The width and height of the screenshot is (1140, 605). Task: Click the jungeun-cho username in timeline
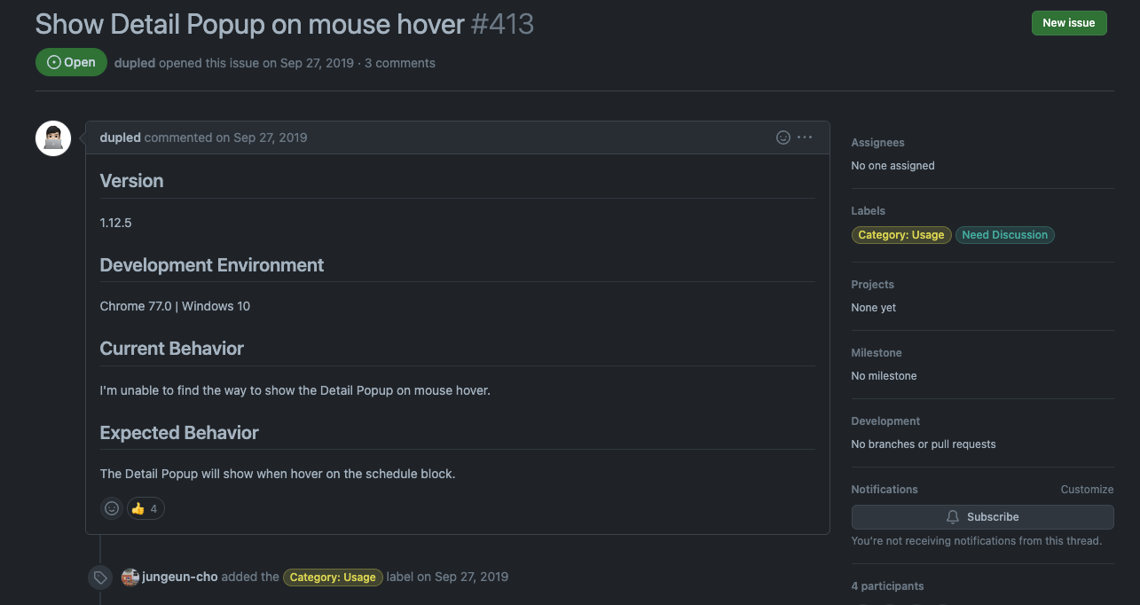pos(180,577)
